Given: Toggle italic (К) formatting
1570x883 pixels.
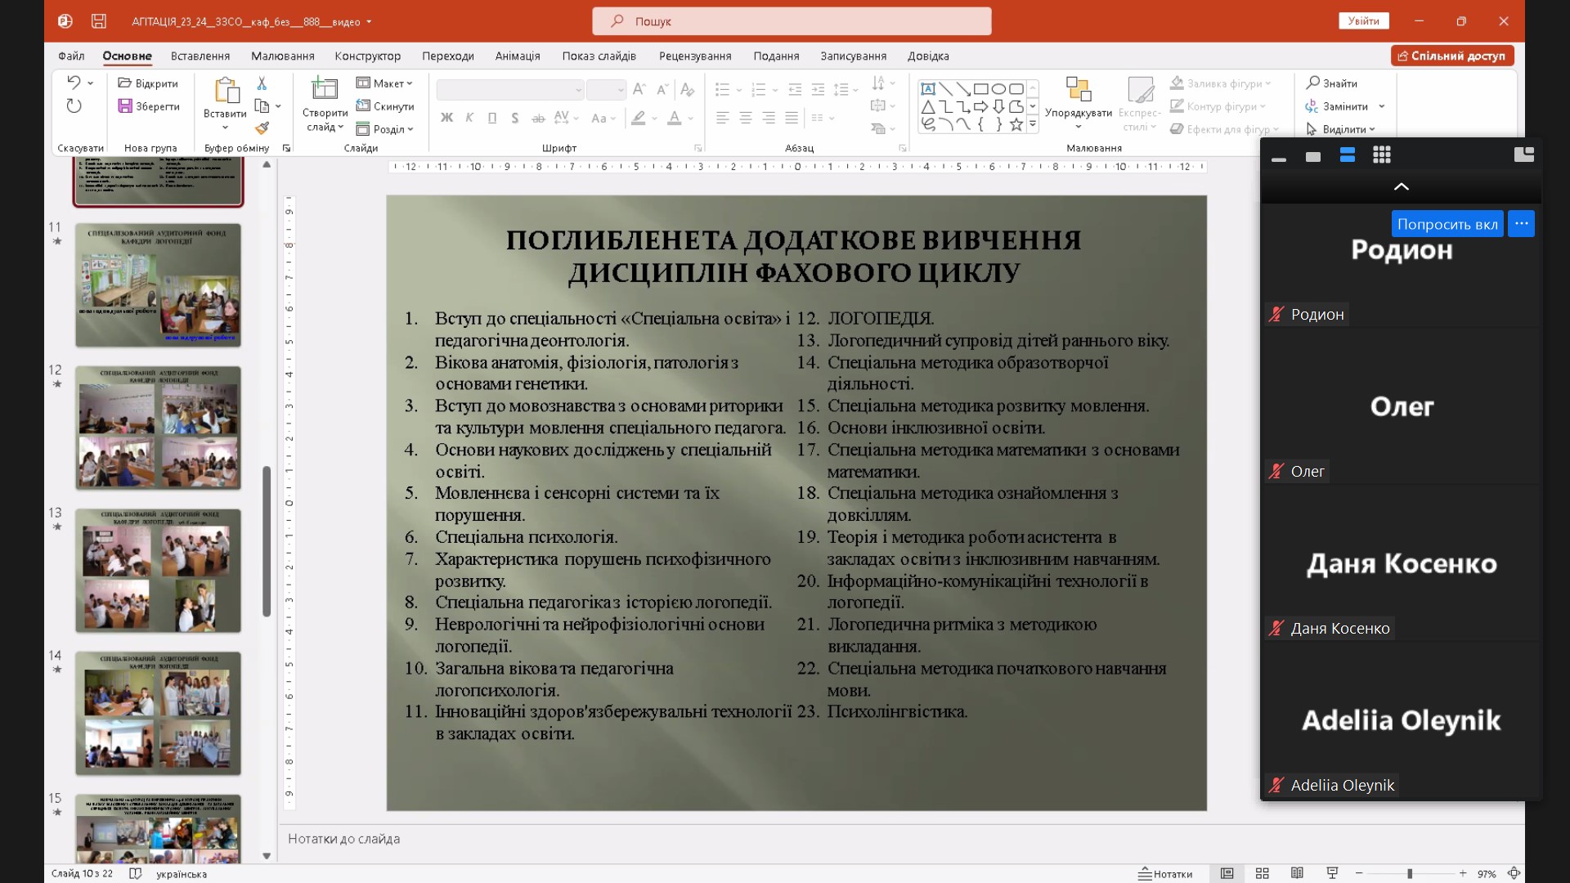Looking at the screenshot, I should tap(469, 118).
